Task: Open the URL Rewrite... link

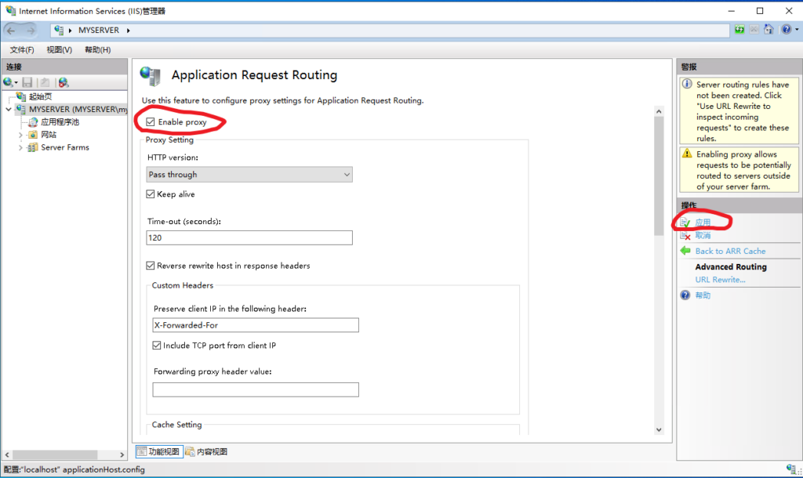Action: [x=720, y=280]
